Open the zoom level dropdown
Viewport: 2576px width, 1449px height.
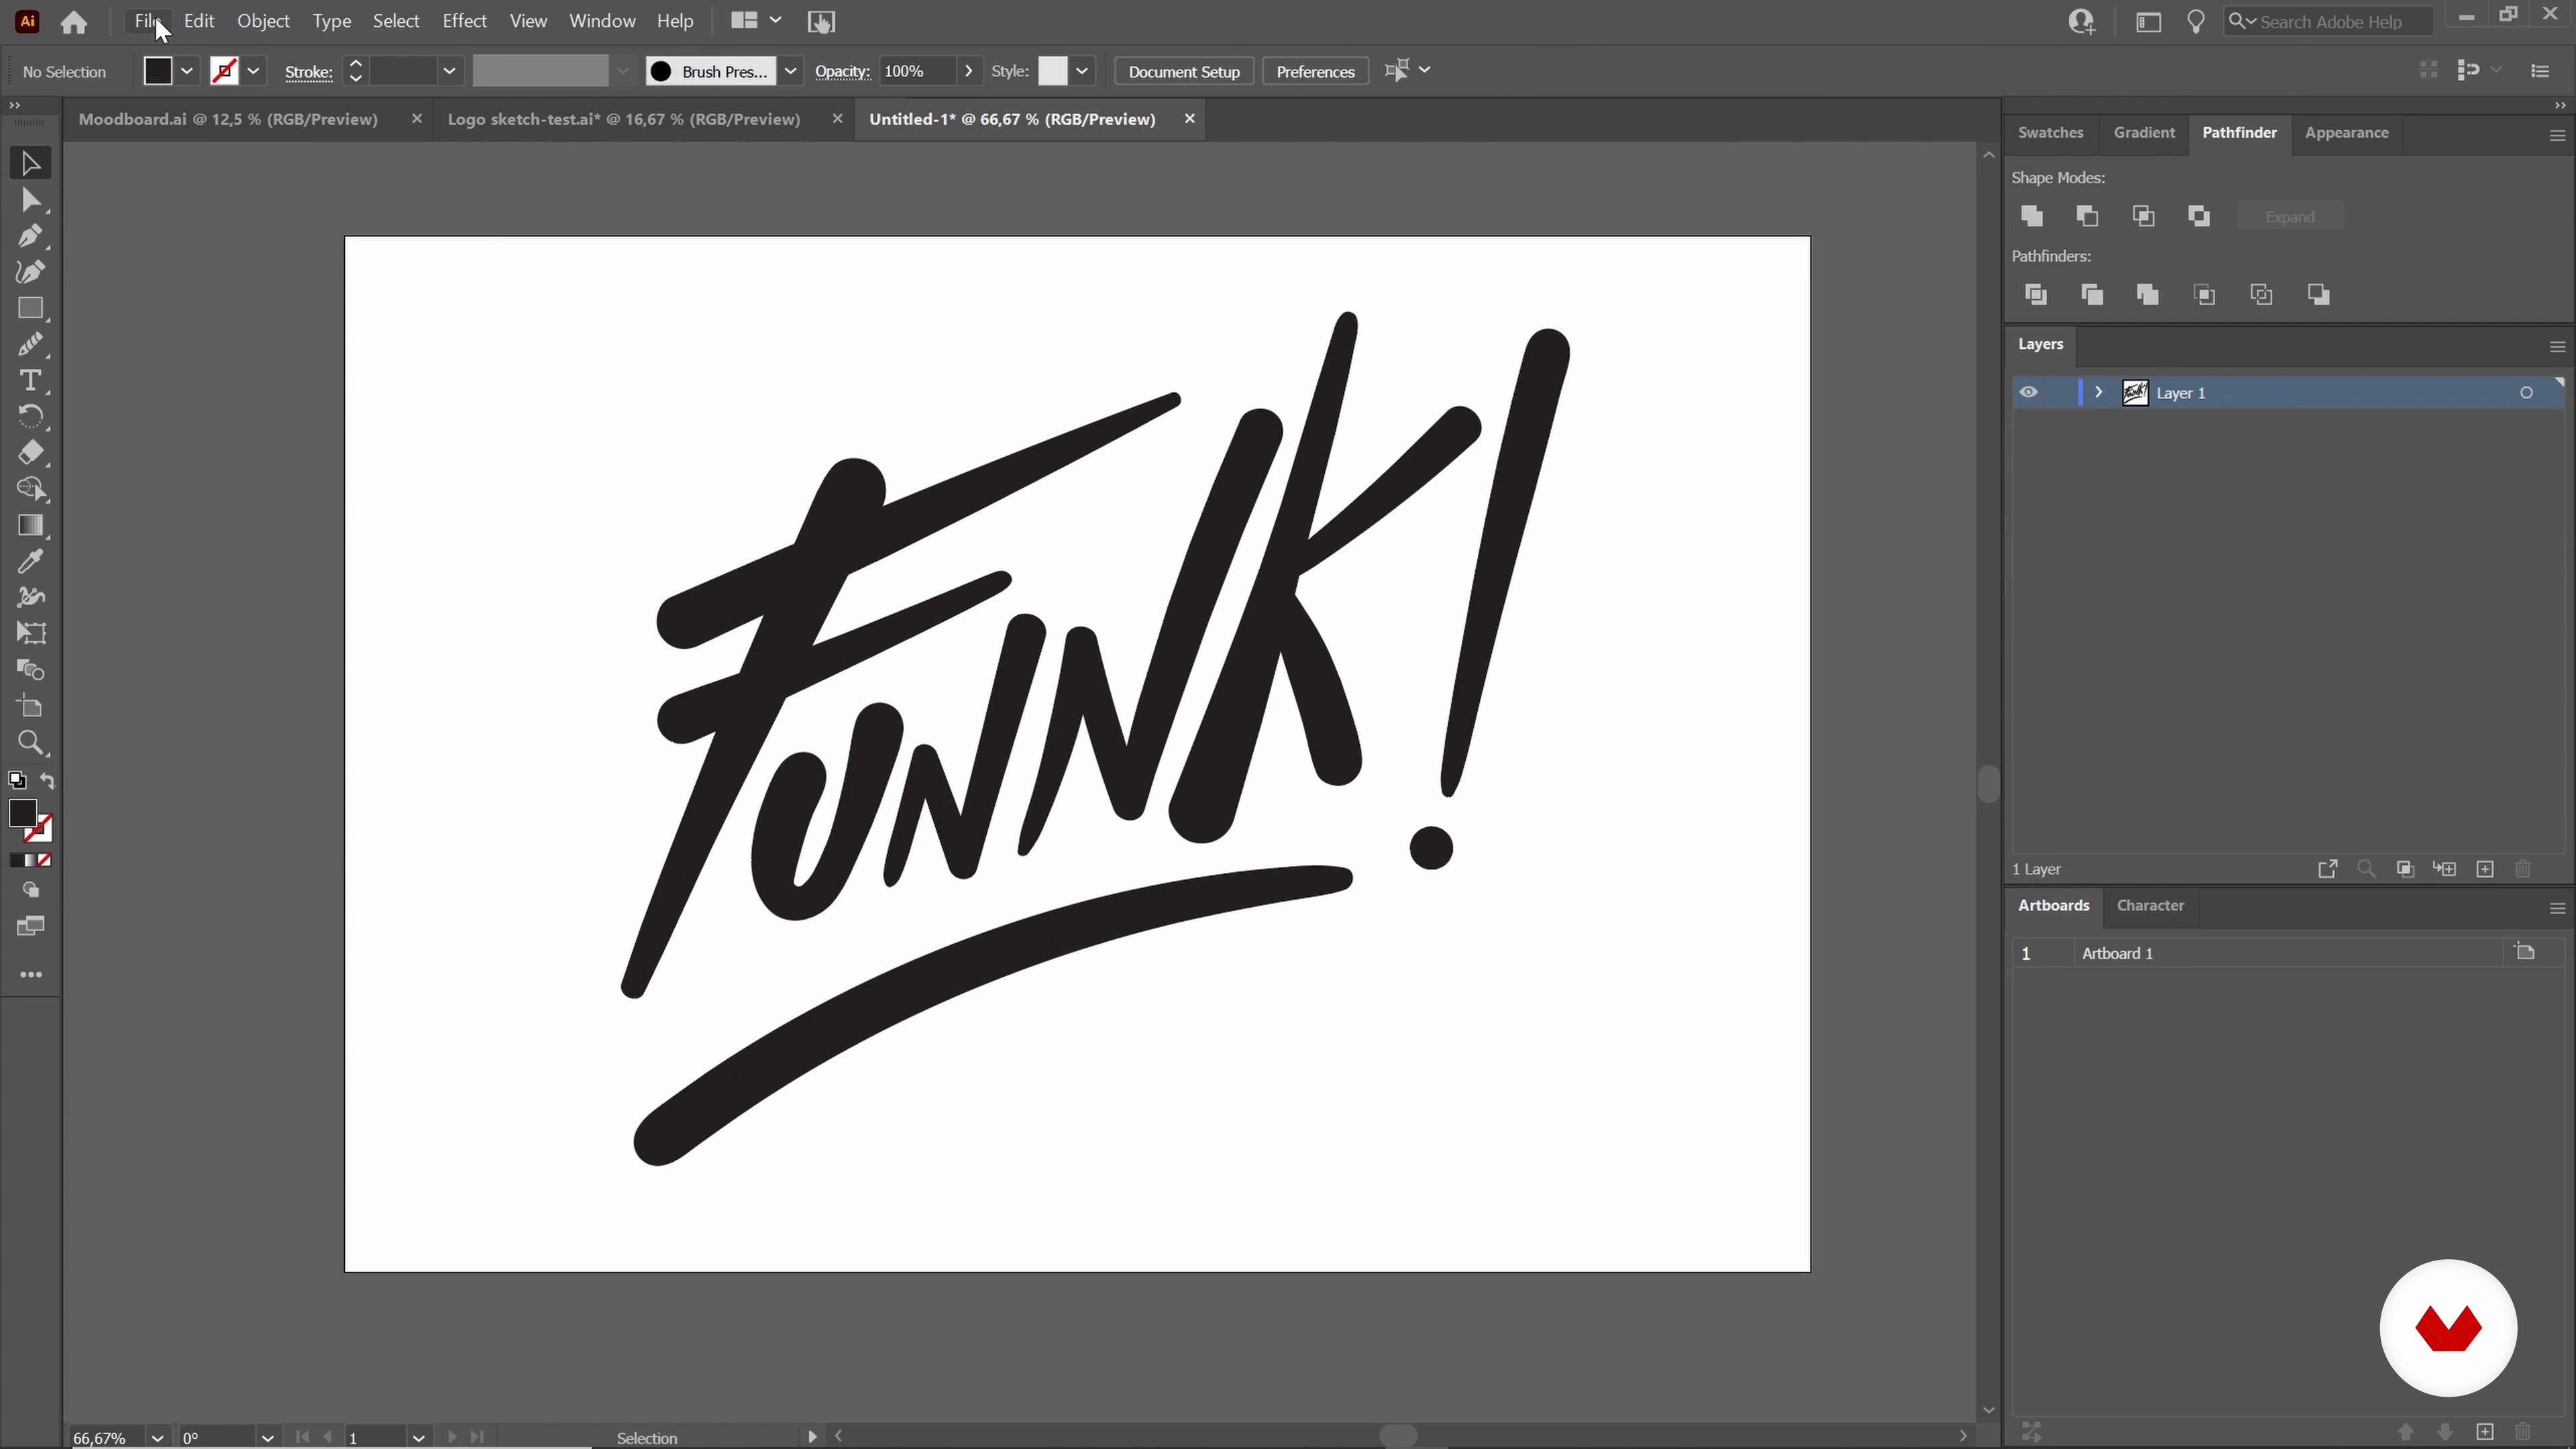click(x=157, y=1438)
